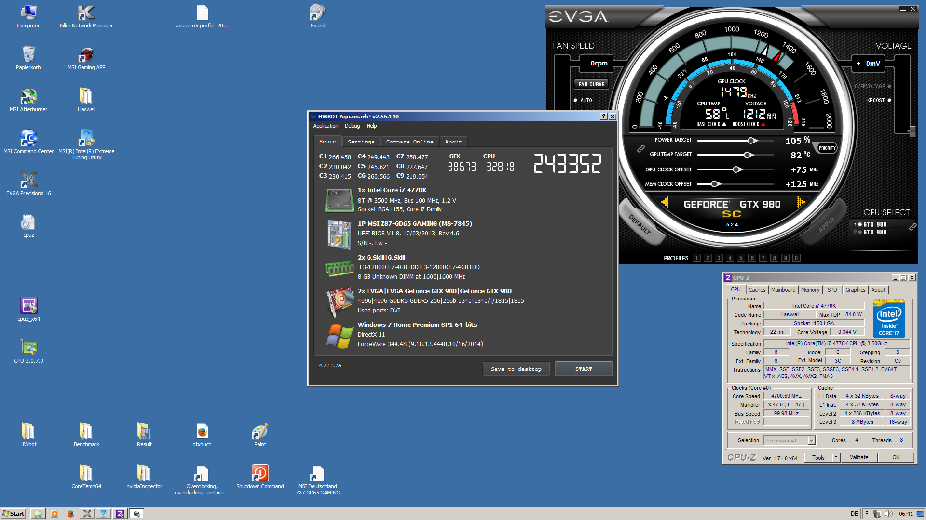Click the Power Target slider handle

click(x=752, y=141)
